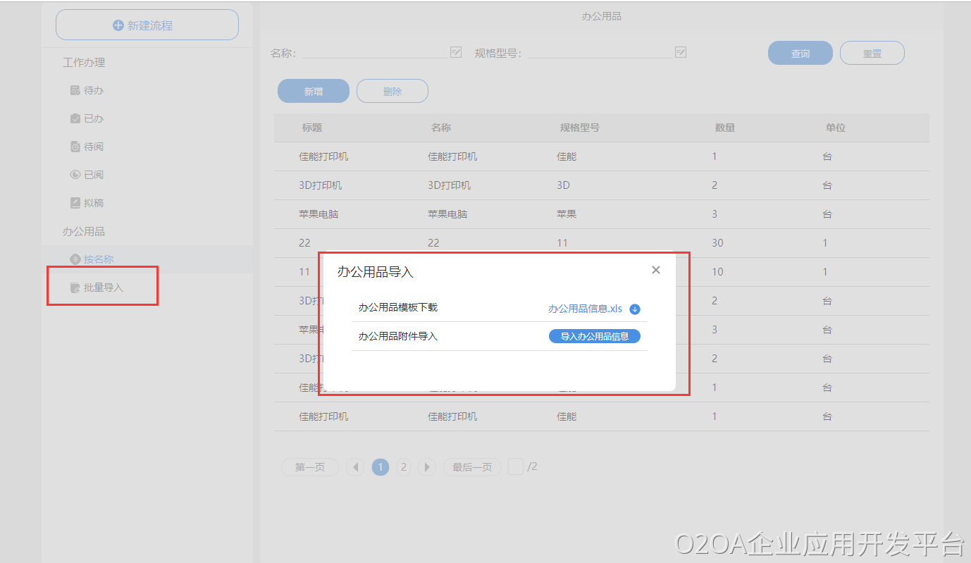Select the 按名称 menu item

pos(98,259)
